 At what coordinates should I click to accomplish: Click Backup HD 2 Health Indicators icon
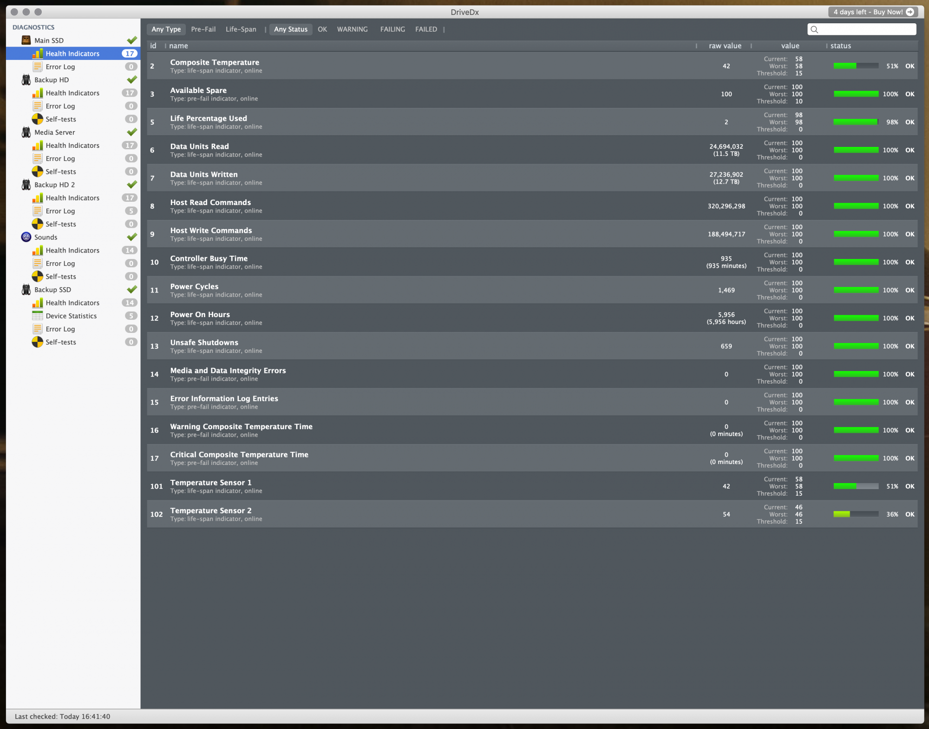pos(38,198)
